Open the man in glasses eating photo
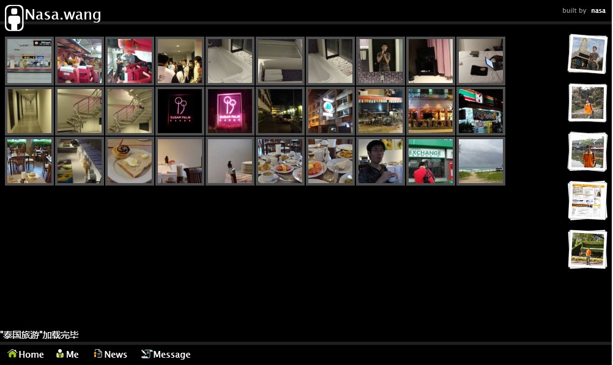This screenshot has width=613, height=365. click(x=381, y=161)
